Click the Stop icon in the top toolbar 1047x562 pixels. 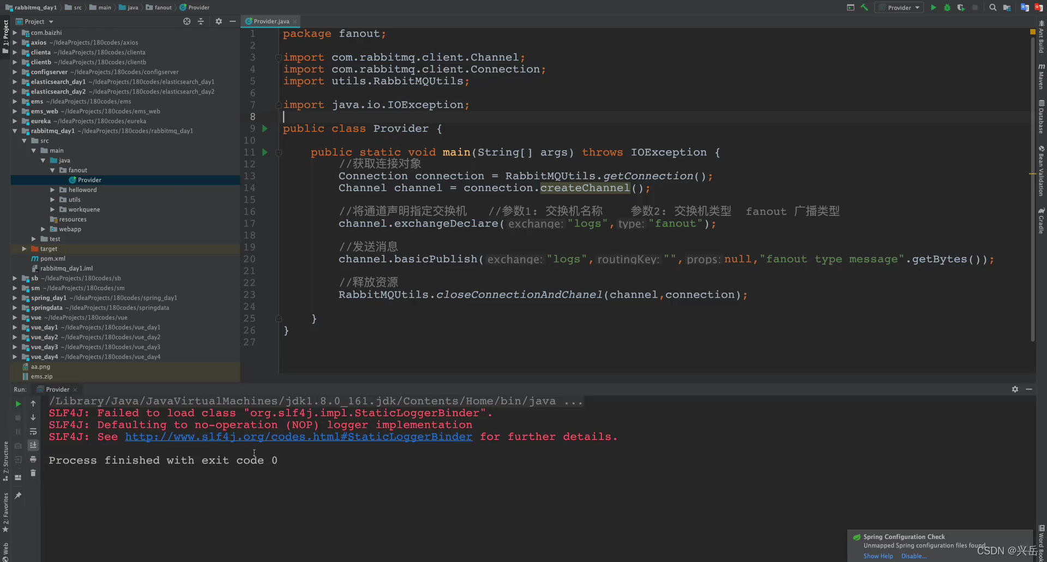975,8
